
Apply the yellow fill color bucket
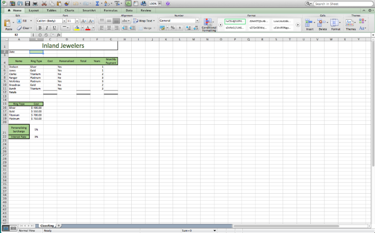click(x=77, y=28)
